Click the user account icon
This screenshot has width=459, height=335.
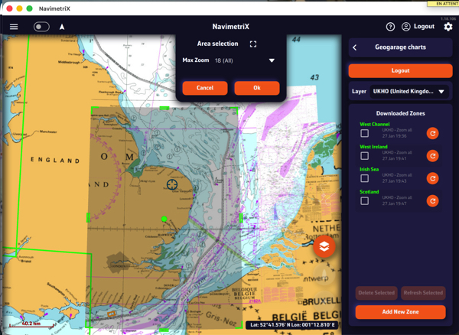click(405, 27)
